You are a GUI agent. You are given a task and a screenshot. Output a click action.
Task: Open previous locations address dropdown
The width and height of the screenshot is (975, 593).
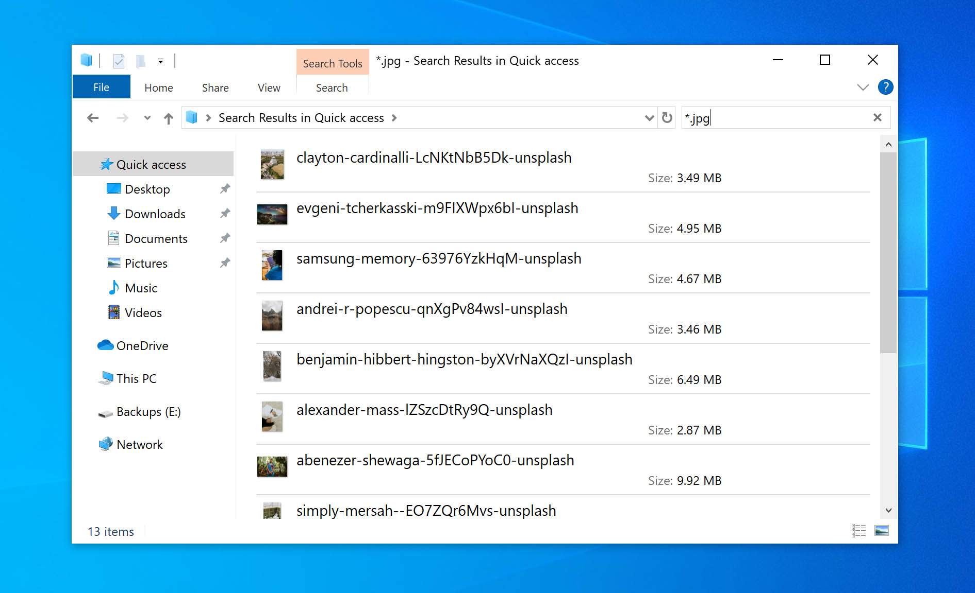(649, 118)
